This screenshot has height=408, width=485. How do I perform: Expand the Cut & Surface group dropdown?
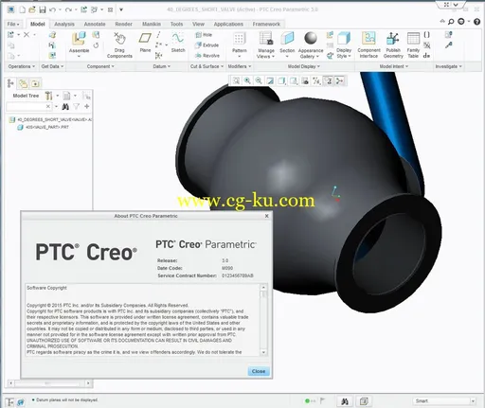pos(207,66)
